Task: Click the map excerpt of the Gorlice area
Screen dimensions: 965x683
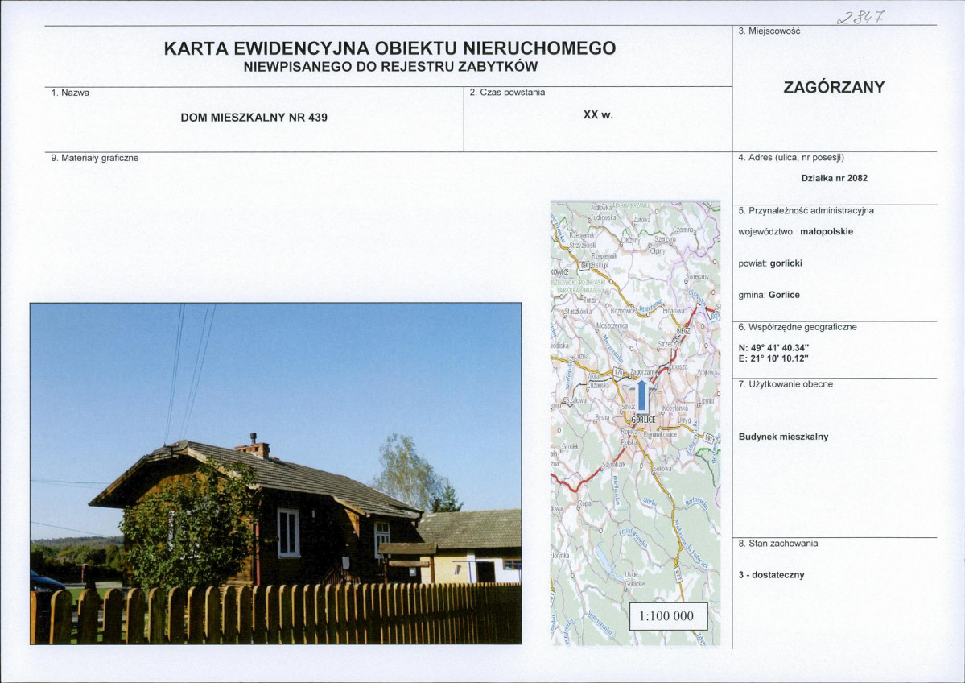Action: pos(635,424)
